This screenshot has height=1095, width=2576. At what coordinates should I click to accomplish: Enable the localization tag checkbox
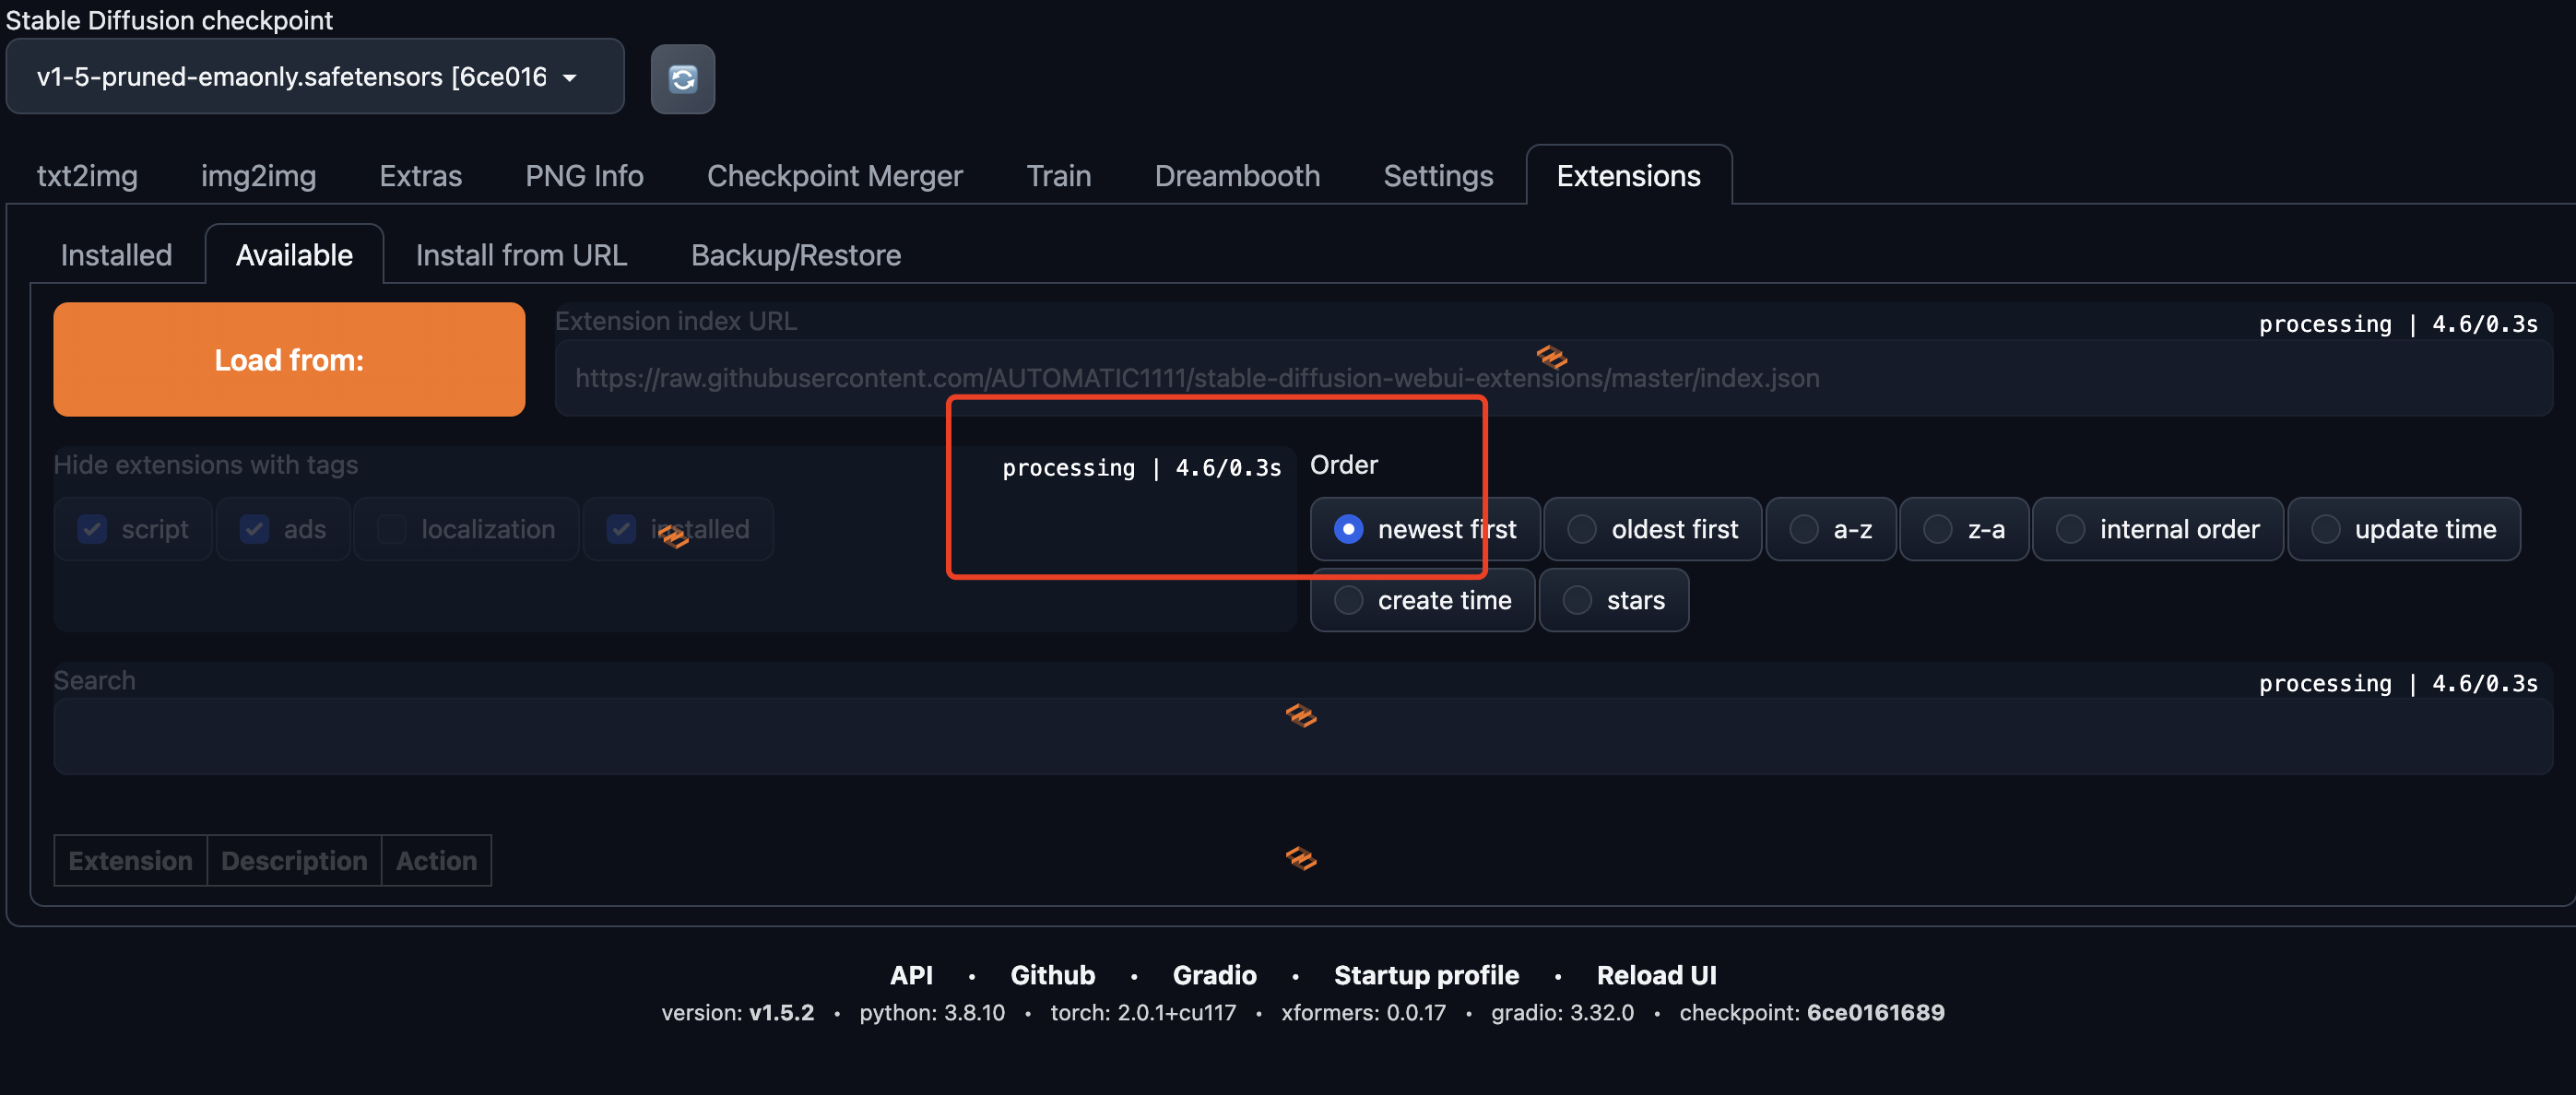pos(392,529)
